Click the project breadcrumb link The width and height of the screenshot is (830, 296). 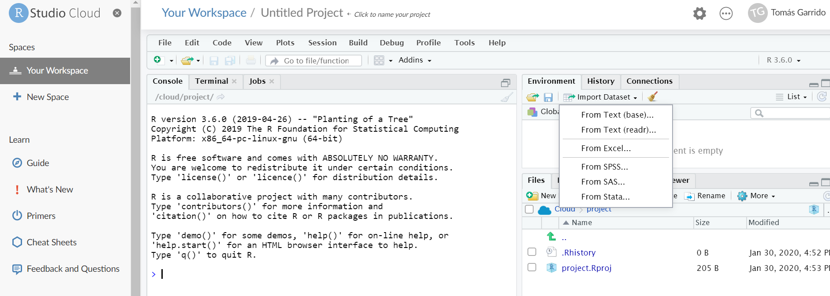pyautogui.click(x=599, y=209)
